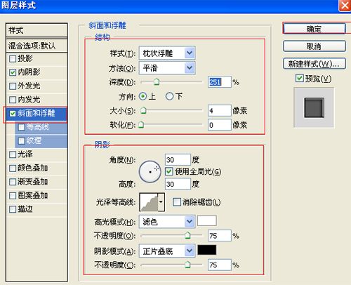Open the gloss contour (光泽等高线) preview picker
The image size is (351, 285).
click(152, 202)
